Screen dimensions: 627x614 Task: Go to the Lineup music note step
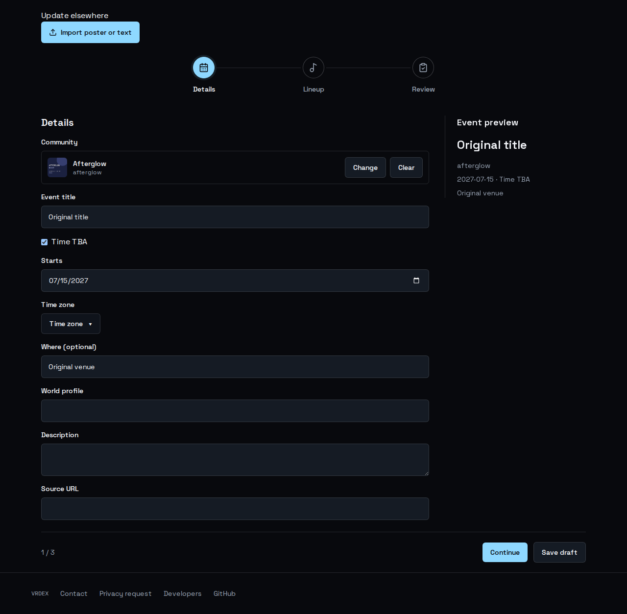[x=313, y=68]
